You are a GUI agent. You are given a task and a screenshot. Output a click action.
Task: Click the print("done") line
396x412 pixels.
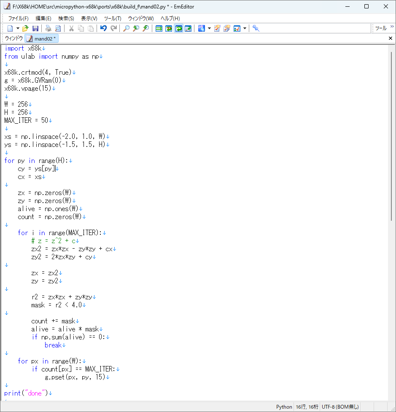click(26, 393)
